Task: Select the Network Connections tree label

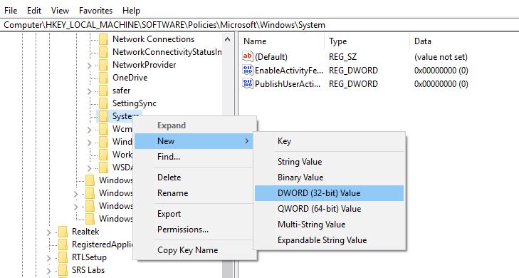Action: point(153,39)
